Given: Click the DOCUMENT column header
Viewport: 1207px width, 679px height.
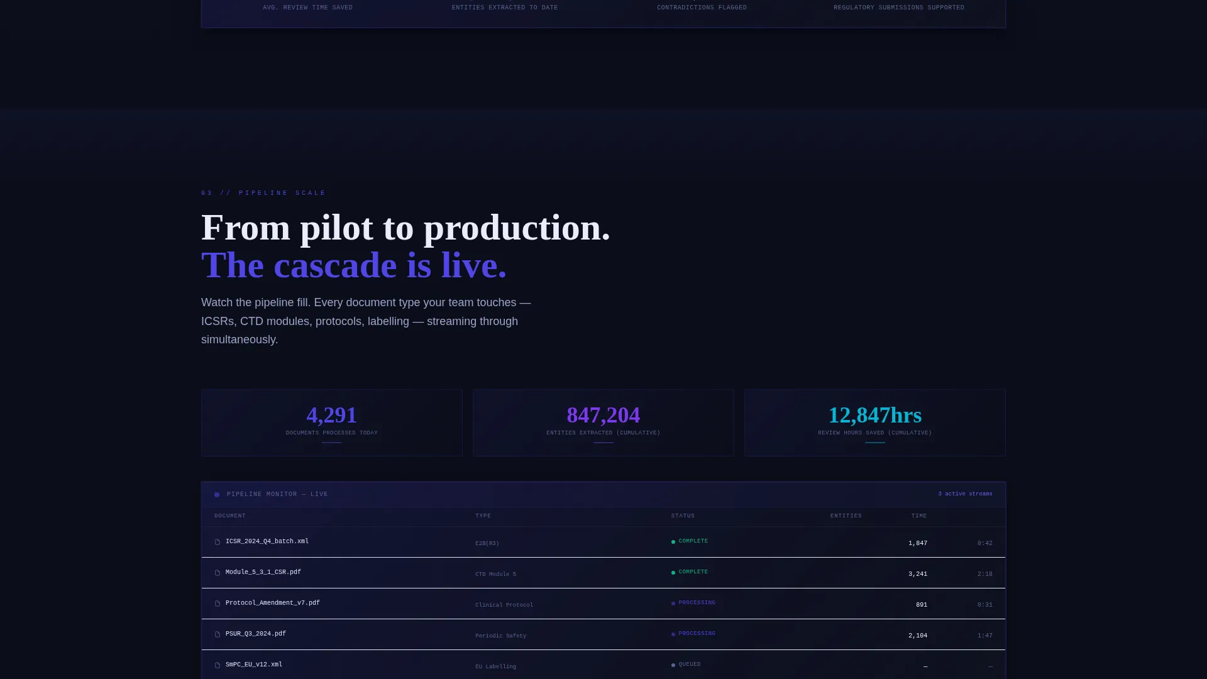Looking at the screenshot, I should click(x=230, y=516).
